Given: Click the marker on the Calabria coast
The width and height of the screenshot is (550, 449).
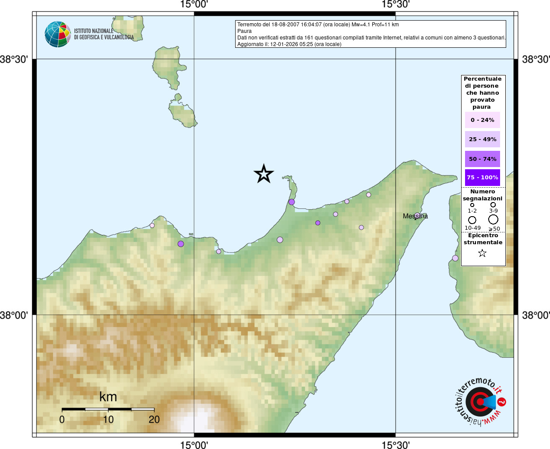Looking at the screenshot, I should (x=455, y=258).
